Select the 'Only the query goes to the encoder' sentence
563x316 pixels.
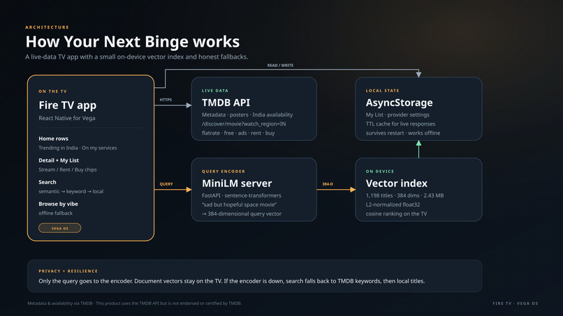[x=232, y=281]
